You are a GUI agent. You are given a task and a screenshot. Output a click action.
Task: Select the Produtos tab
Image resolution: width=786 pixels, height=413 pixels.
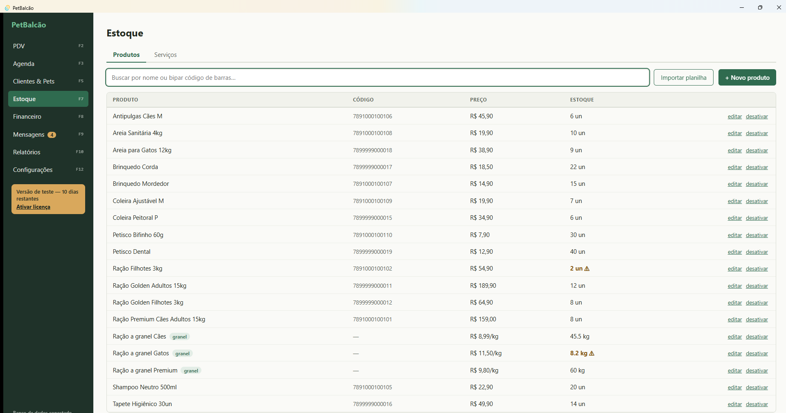tap(126, 55)
